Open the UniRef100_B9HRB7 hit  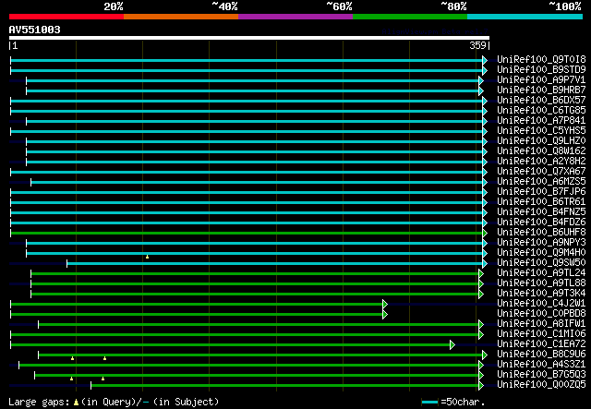tap(541, 90)
